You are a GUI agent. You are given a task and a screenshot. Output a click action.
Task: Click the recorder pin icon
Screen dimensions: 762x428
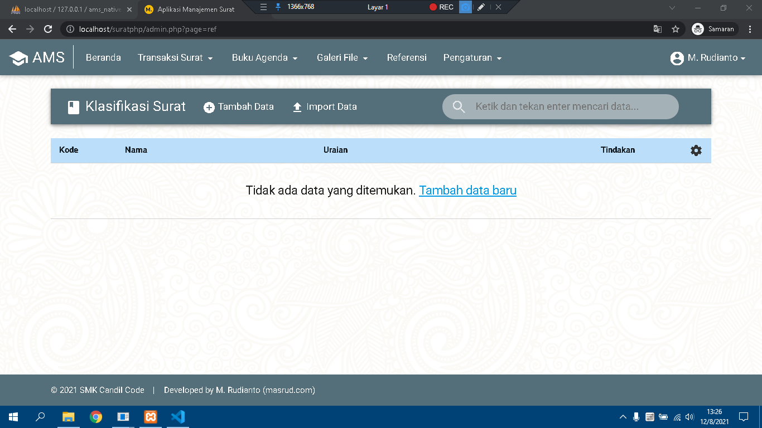coord(278,7)
